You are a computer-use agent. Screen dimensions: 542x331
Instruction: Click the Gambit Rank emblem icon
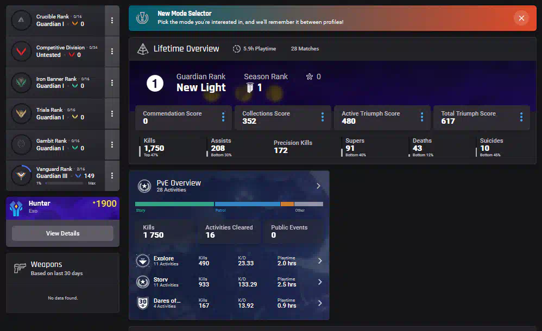tap(21, 144)
